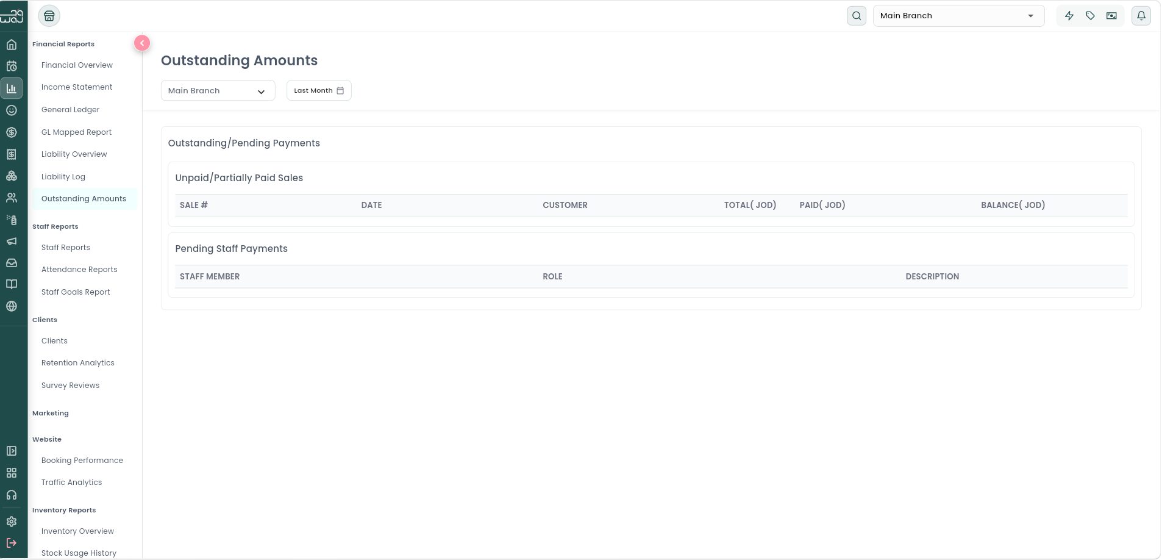Open the stacked cubes inventory icon

(12, 176)
